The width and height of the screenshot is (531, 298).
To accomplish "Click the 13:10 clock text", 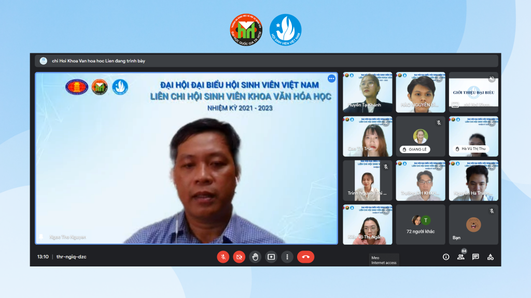I will [x=43, y=257].
